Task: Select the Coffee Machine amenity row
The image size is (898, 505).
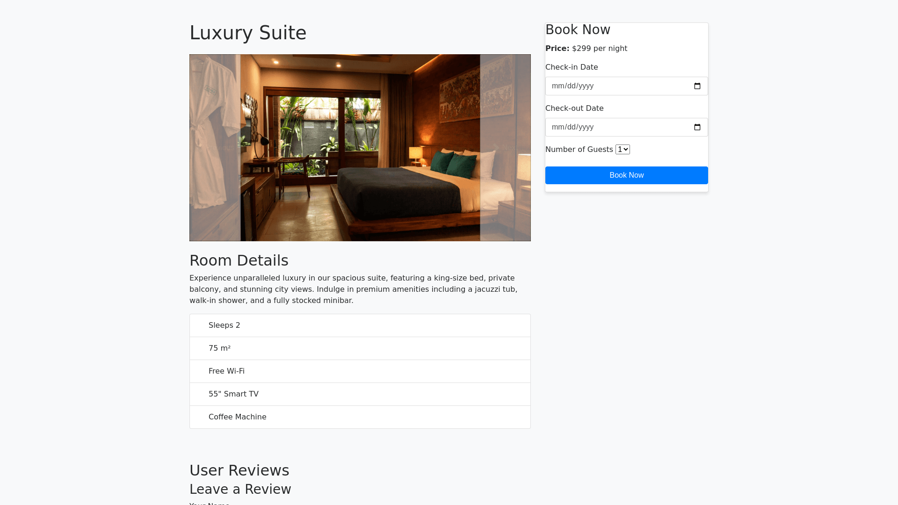Action: 360,417
